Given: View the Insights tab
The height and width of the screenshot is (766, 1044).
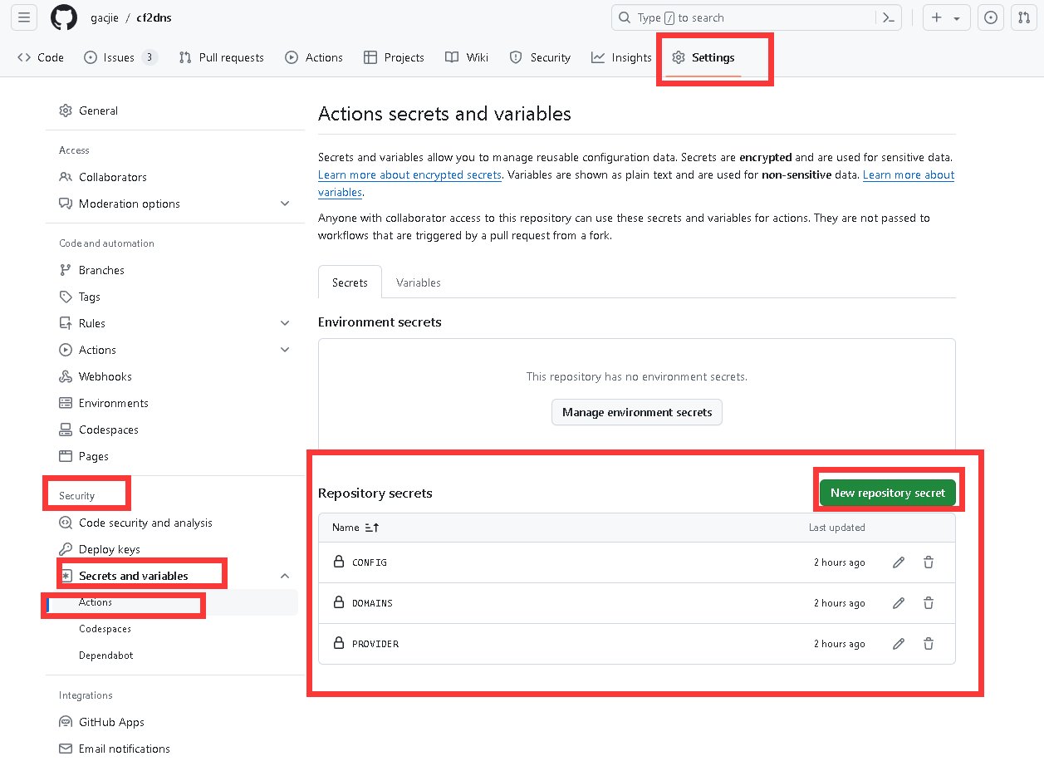Looking at the screenshot, I should click(621, 57).
